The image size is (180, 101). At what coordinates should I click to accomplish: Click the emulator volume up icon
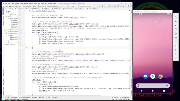tap(175, 21)
